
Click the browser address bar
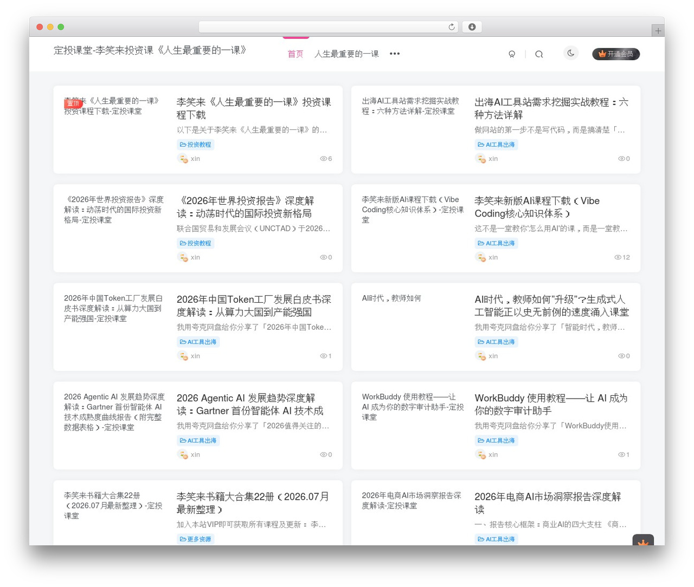pyautogui.click(x=329, y=27)
